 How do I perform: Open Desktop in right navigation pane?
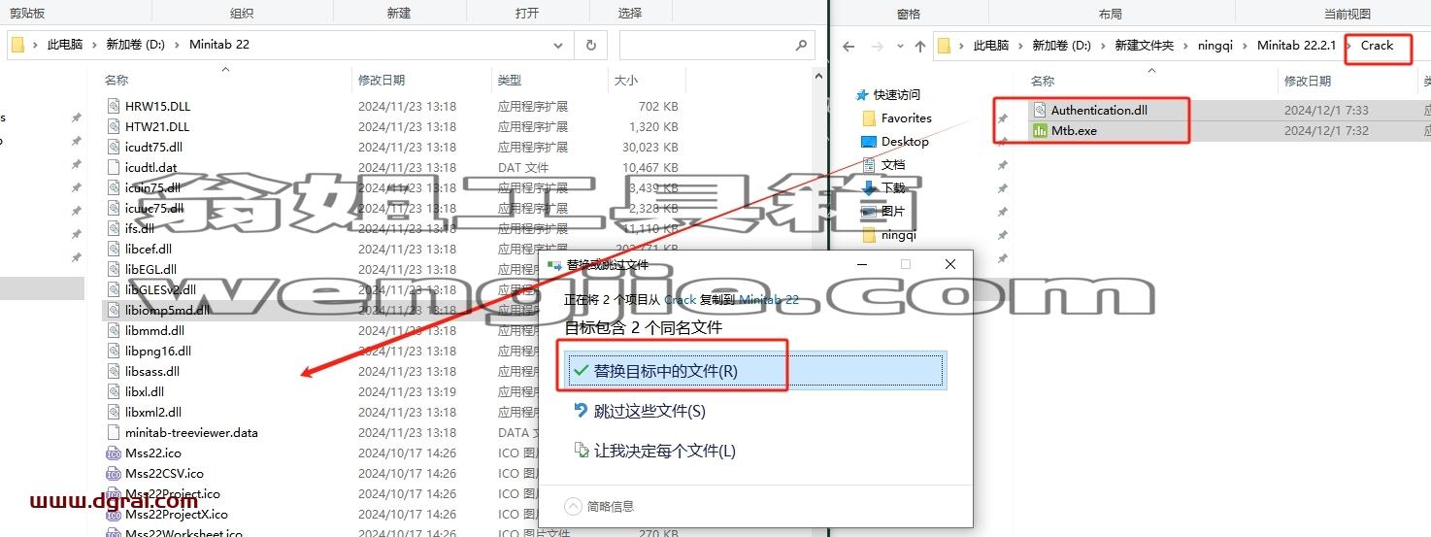(x=905, y=142)
